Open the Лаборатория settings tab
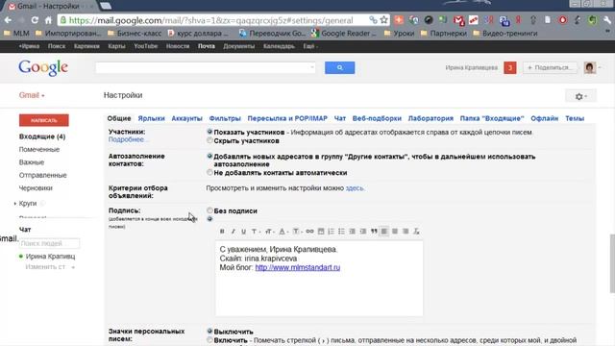 coord(430,118)
